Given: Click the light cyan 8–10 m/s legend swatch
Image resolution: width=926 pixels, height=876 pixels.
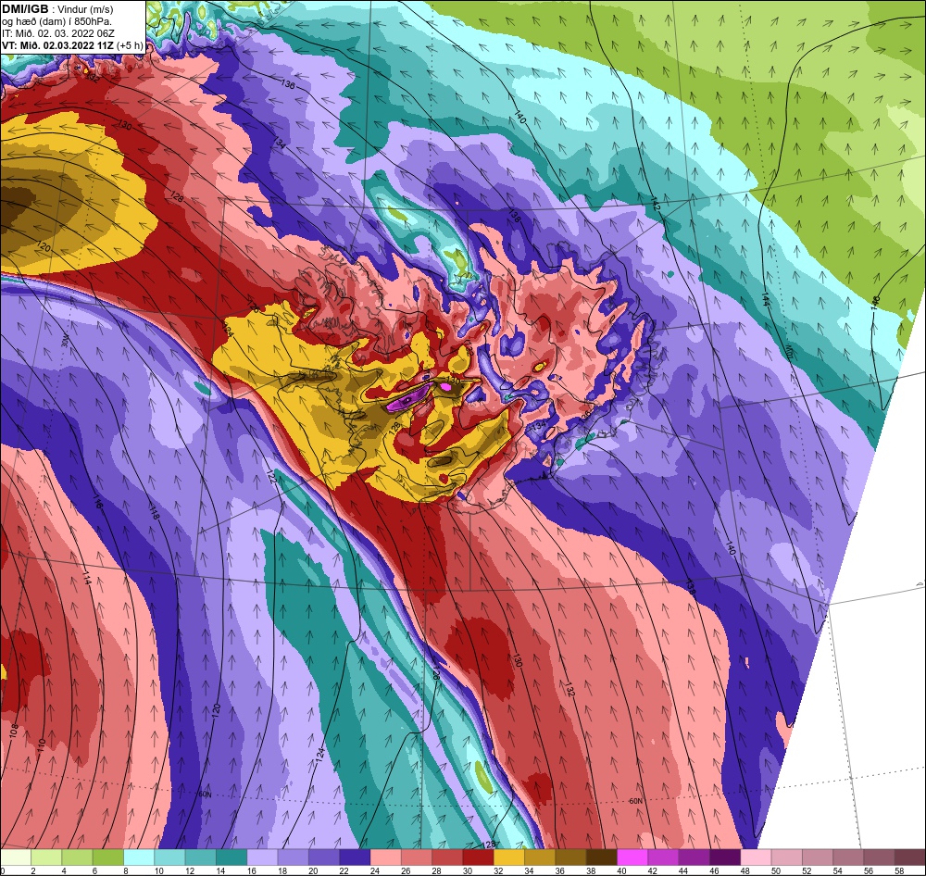Looking at the screenshot, I should point(139,857).
